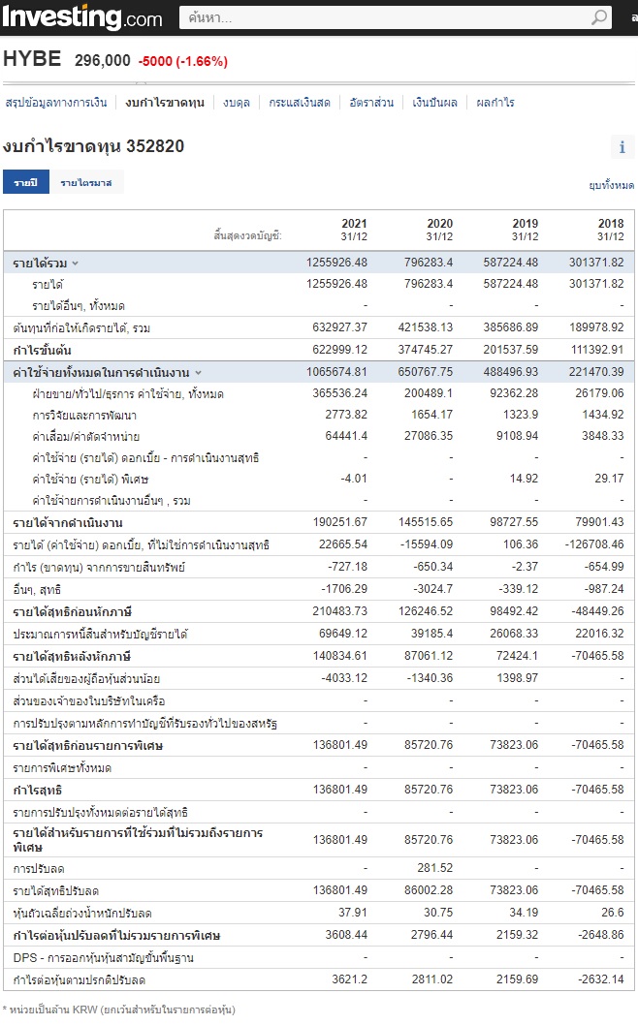
Task: Select the รายปี annual button
Action: (26, 182)
